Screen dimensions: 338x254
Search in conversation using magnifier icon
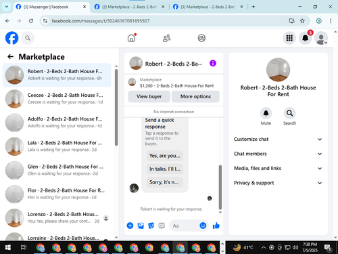coord(289,113)
